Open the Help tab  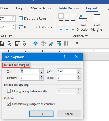pyautogui.click(x=20, y=8)
